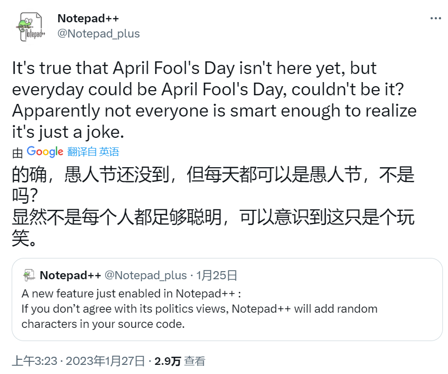Click the @Notepad_plus handle

(x=98, y=33)
